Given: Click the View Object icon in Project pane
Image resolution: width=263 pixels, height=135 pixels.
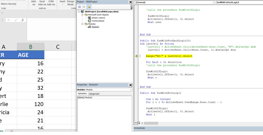Looking at the screenshot, I should coord(84,7).
